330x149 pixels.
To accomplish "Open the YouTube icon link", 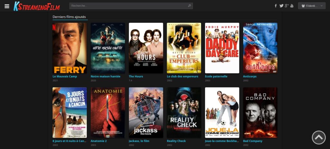I will click(292, 6).
